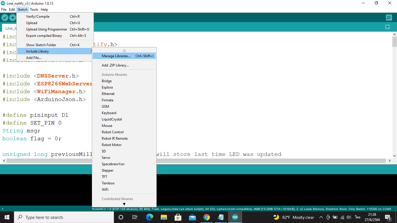
Task: Open the Tools menu
Action: [x=34, y=10]
